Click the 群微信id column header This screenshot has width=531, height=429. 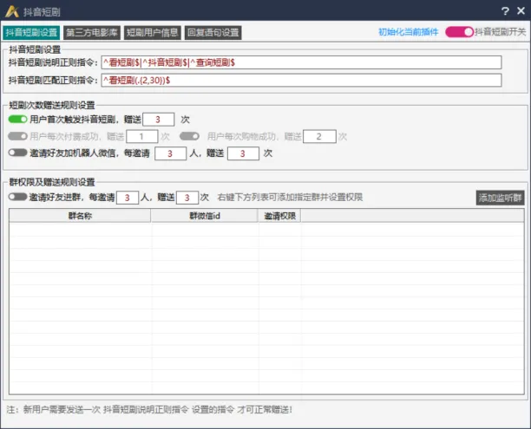tap(205, 216)
